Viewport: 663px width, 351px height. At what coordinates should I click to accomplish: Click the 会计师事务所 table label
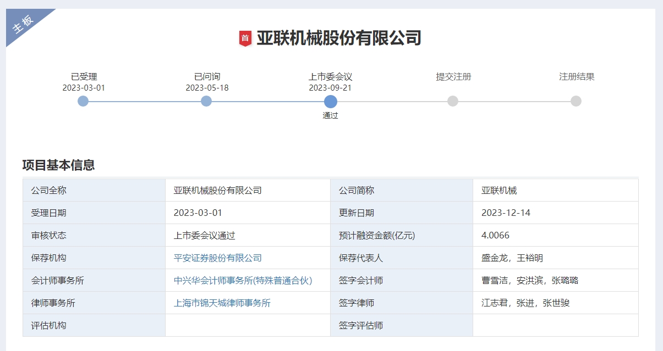point(58,281)
